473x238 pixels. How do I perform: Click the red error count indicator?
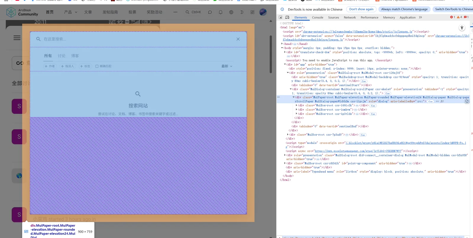[453, 17]
